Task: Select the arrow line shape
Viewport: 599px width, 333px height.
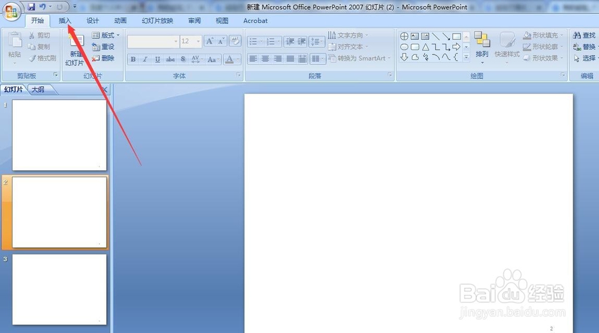Action: point(446,37)
